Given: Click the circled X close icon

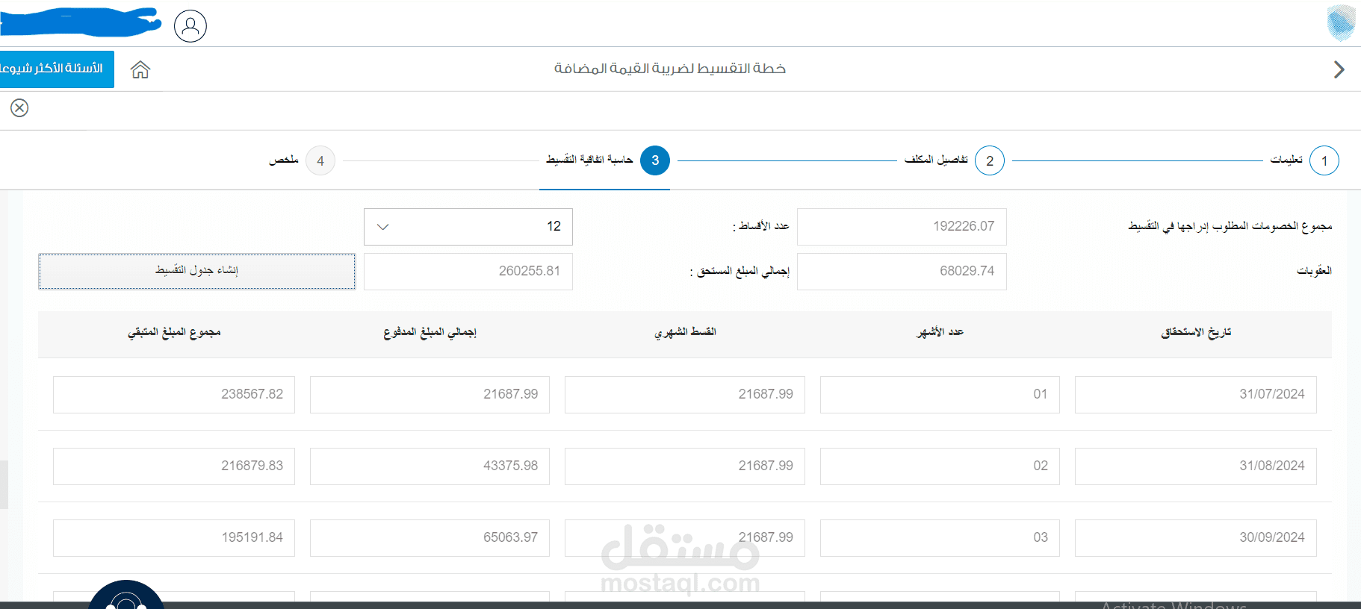Looking at the screenshot, I should pos(19,108).
